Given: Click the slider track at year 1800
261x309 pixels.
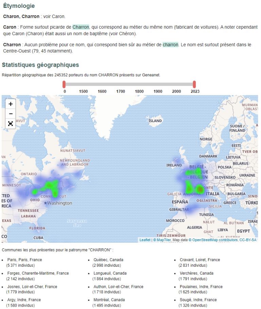Looking at the screenshot, I should click(x=139, y=84).
